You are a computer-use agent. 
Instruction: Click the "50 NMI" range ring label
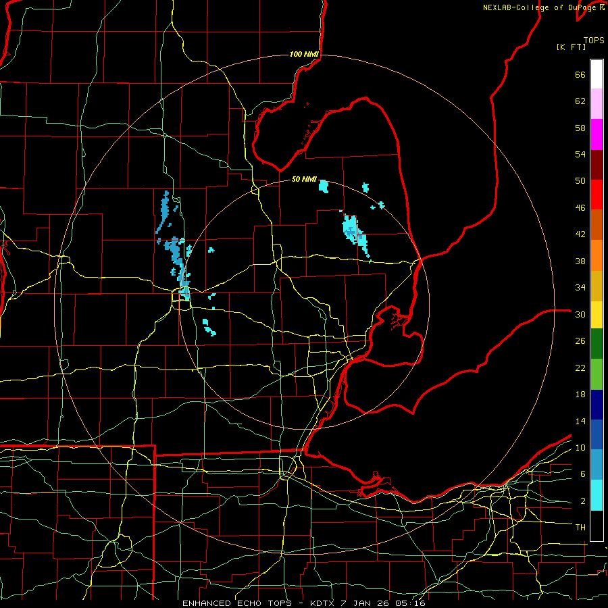point(304,179)
